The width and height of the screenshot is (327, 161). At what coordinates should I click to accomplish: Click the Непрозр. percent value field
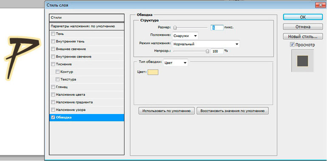[217, 51]
